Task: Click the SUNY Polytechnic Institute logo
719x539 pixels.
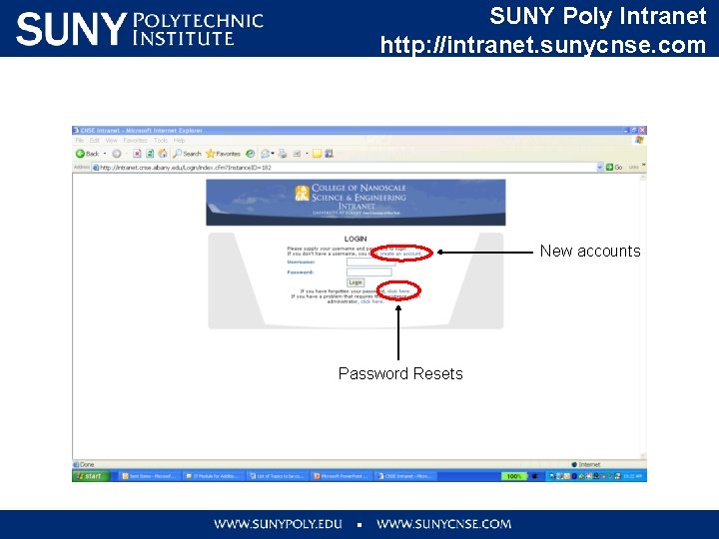Action: click(140, 29)
